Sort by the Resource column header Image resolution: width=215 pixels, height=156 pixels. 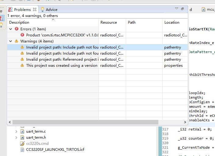coord(112,22)
